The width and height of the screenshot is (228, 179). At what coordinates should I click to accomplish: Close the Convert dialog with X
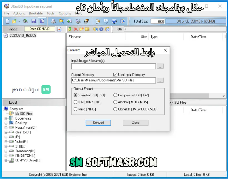(165, 50)
